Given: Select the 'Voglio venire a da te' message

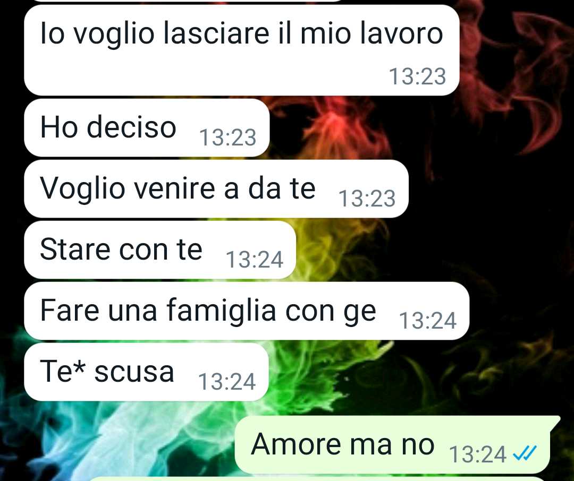Looking at the screenshot, I should [216, 189].
